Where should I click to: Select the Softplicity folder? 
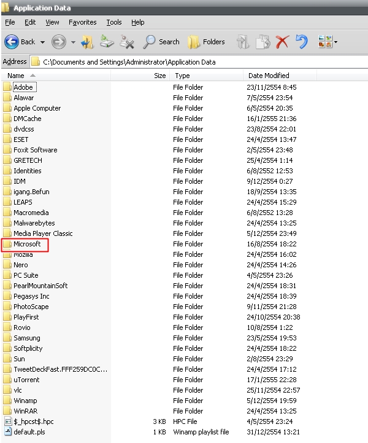point(23,348)
